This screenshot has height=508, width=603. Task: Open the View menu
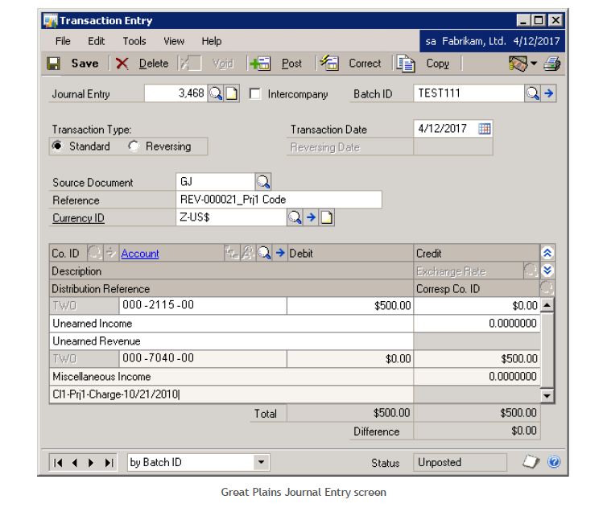[x=174, y=41]
